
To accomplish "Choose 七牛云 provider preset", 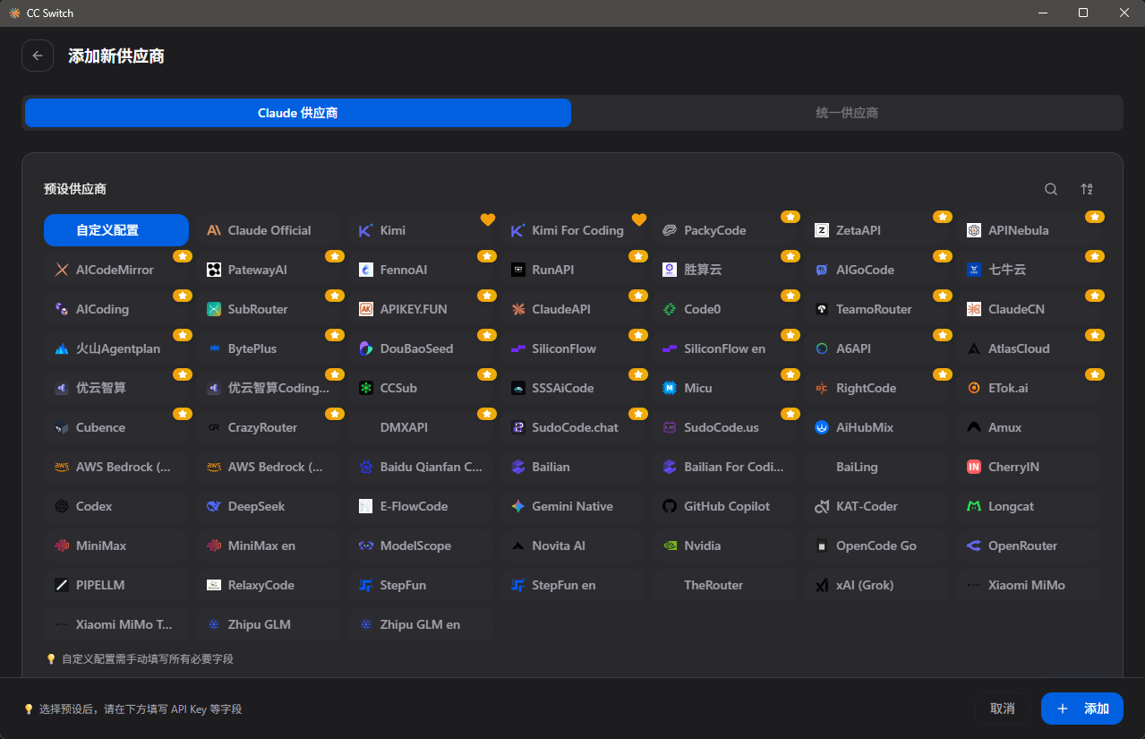I will (1030, 270).
